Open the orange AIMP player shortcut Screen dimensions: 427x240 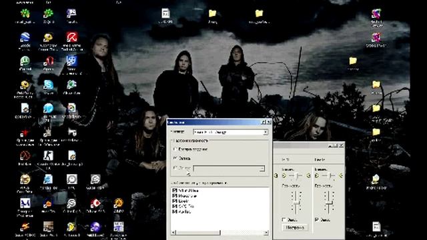point(119,203)
